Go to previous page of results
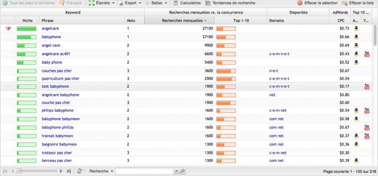 click(12, 171)
